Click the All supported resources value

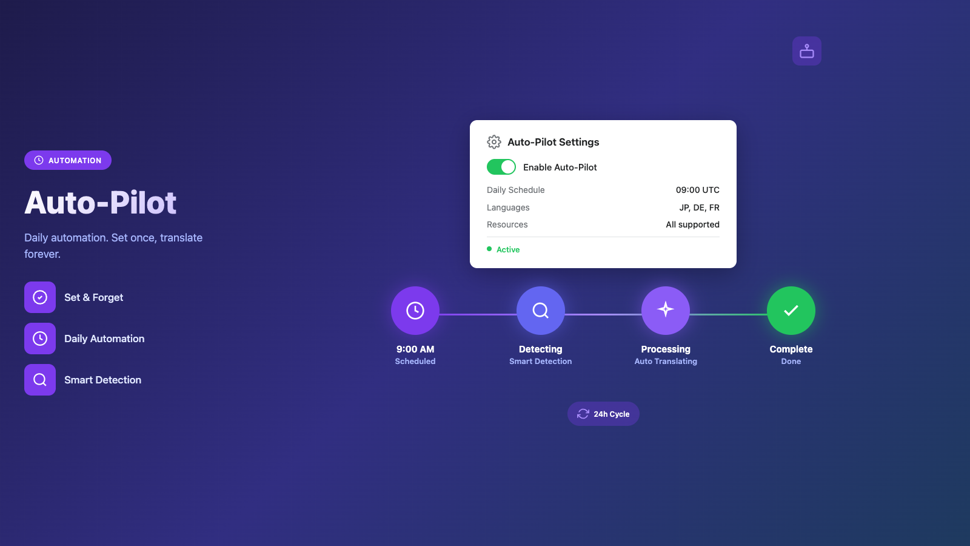tap(692, 224)
